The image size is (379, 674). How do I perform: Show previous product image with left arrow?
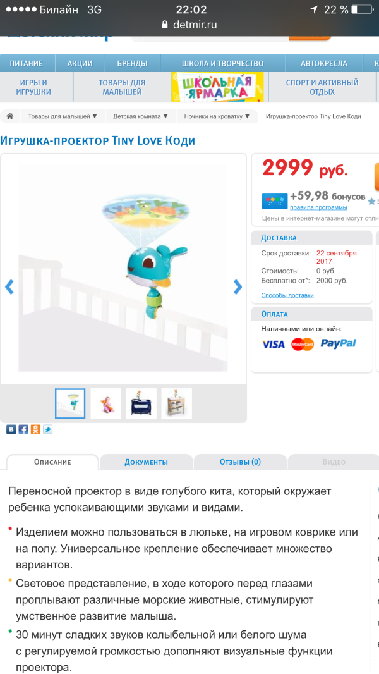pyautogui.click(x=9, y=286)
